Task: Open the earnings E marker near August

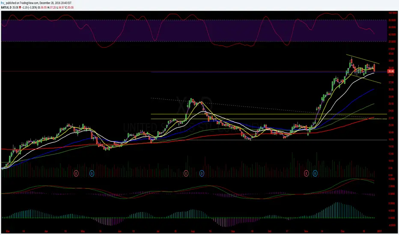Action: 186,173
